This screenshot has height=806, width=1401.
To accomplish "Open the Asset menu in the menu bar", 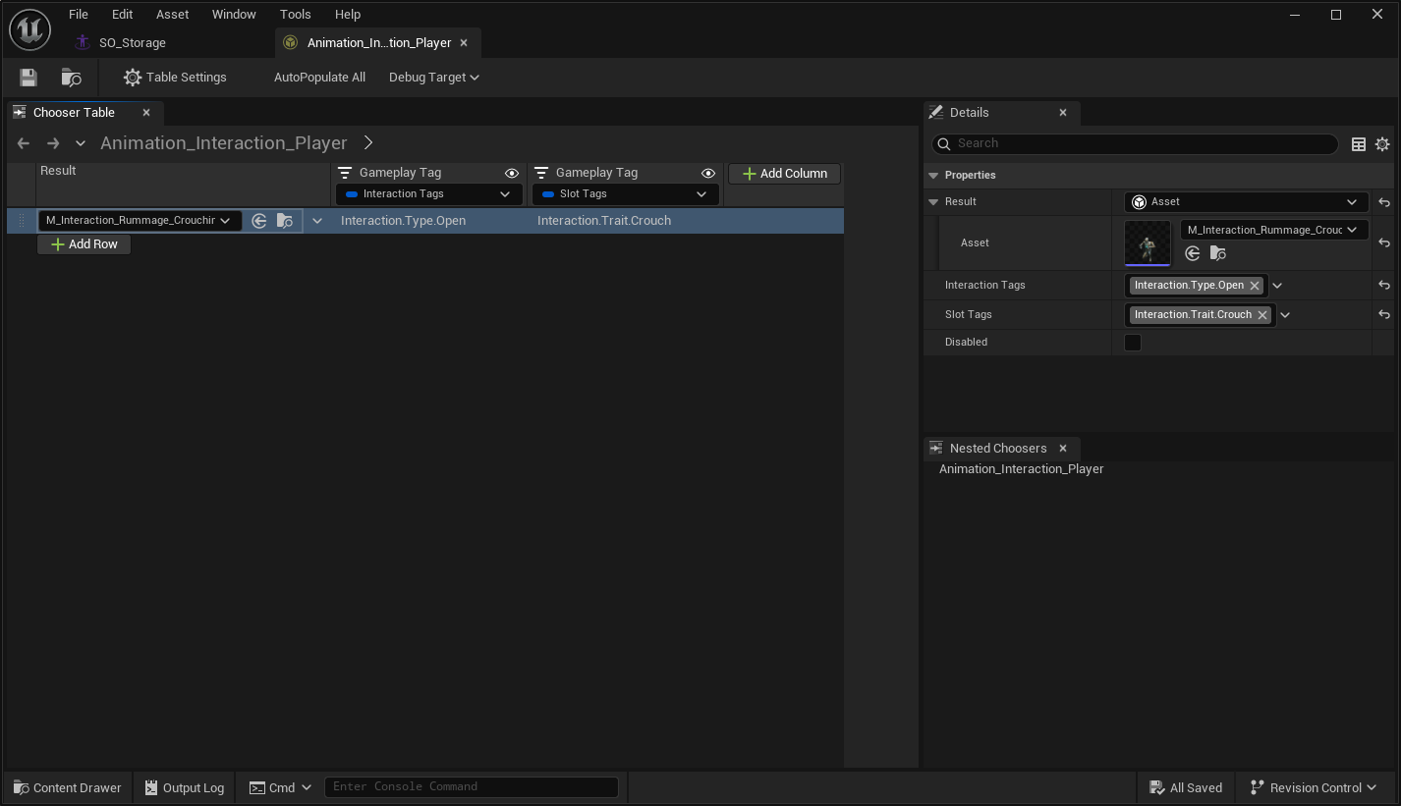I will [x=172, y=14].
